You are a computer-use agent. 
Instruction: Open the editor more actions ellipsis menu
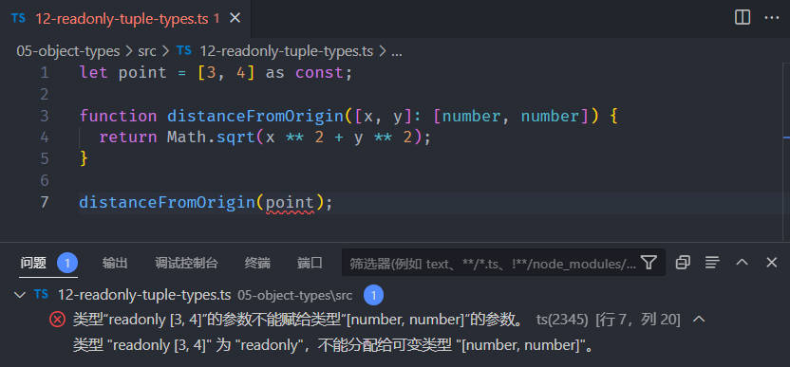click(772, 18)
